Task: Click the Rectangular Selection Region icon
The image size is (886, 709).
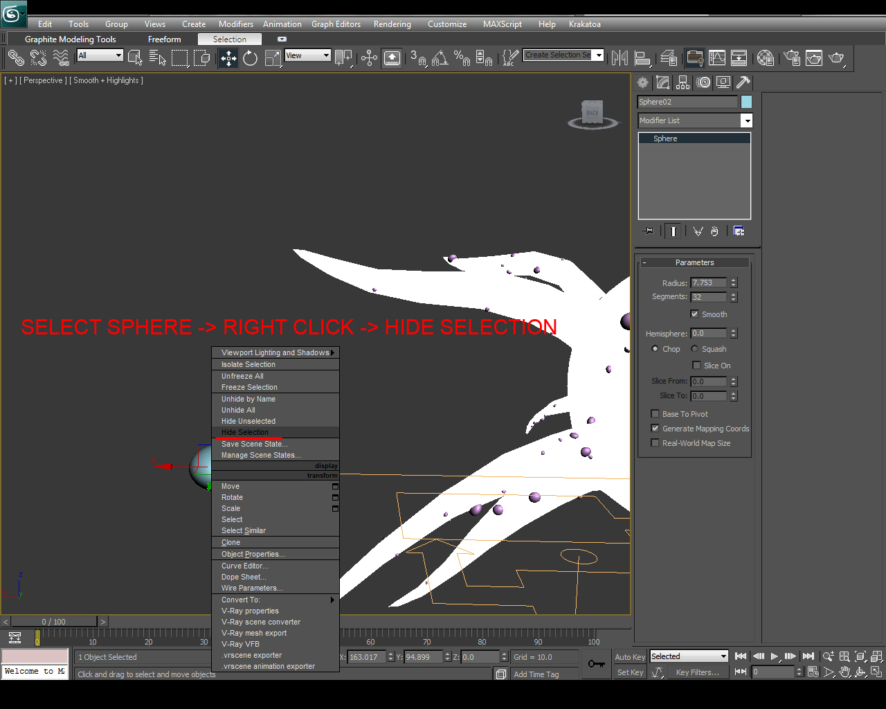Action: [180, 57]
